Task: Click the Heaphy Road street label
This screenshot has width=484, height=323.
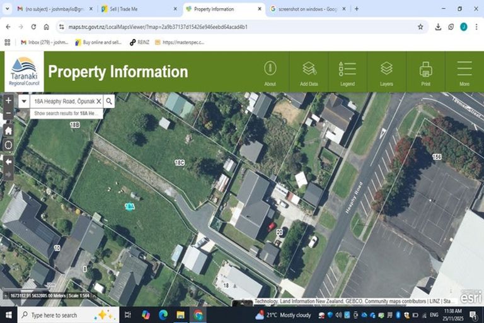Action: click(x=354, y=198)
